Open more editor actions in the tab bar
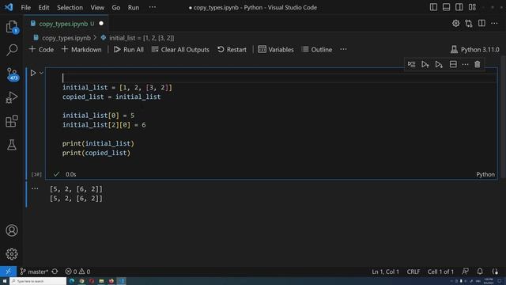This screenshot has width=506, height=285. 494,23
